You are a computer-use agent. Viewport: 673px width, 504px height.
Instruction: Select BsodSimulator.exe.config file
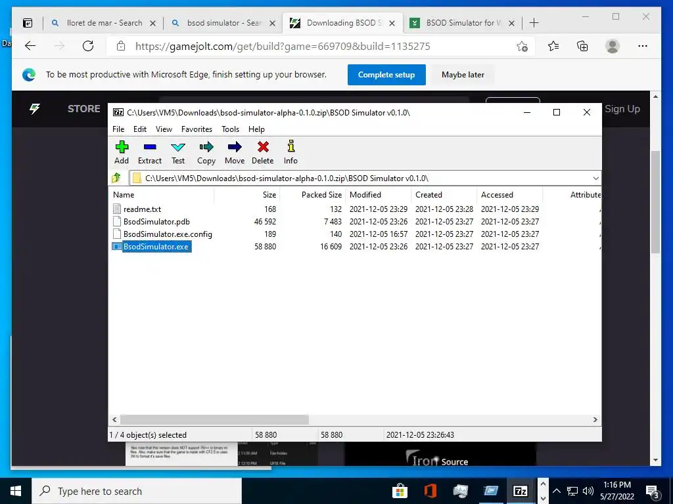(x=168, y=234)
